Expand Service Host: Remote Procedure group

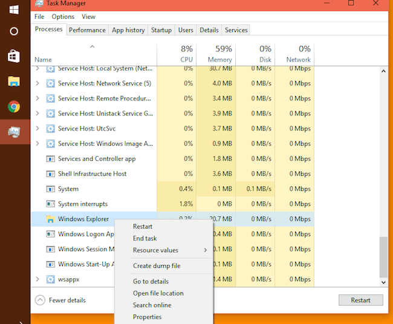(x=37, y=98)
